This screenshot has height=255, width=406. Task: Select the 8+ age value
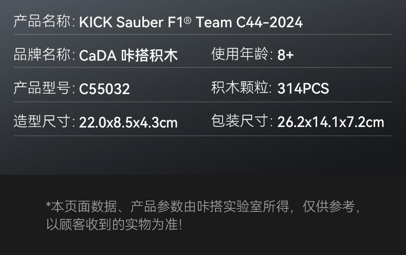(x=285, y=56)
